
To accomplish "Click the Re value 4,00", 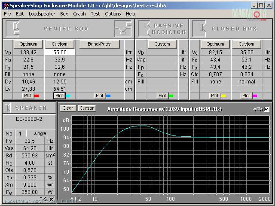I will [30, 163].
